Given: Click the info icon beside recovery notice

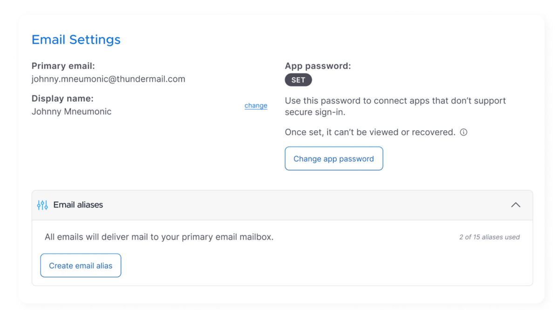Looking at the screenshot, I should tap(464, 132).
